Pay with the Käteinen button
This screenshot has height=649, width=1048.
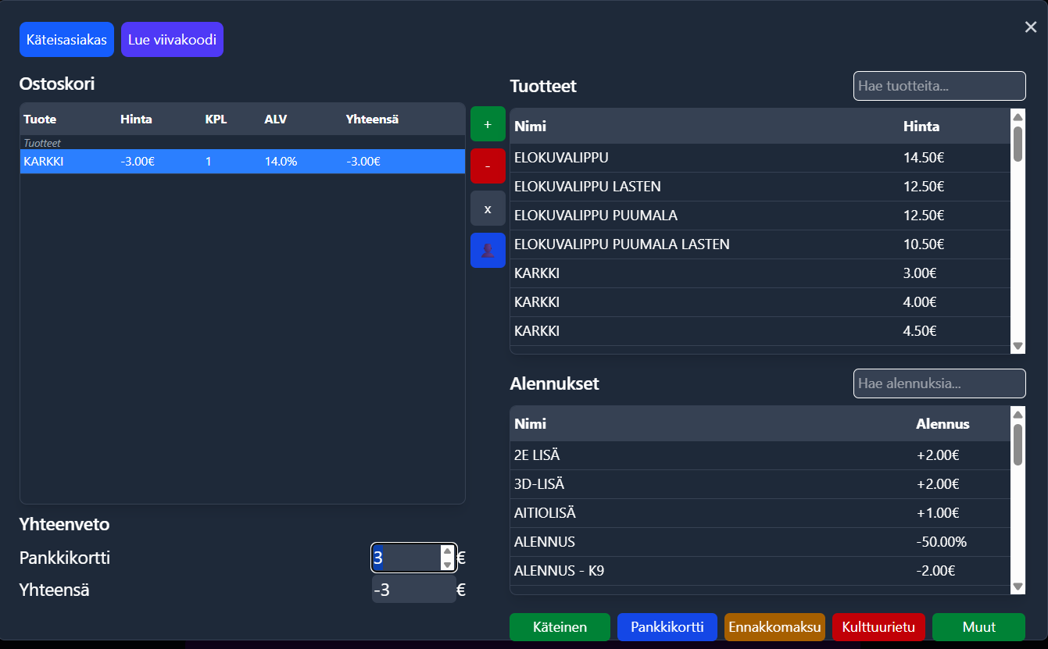(x=560, y=627)
